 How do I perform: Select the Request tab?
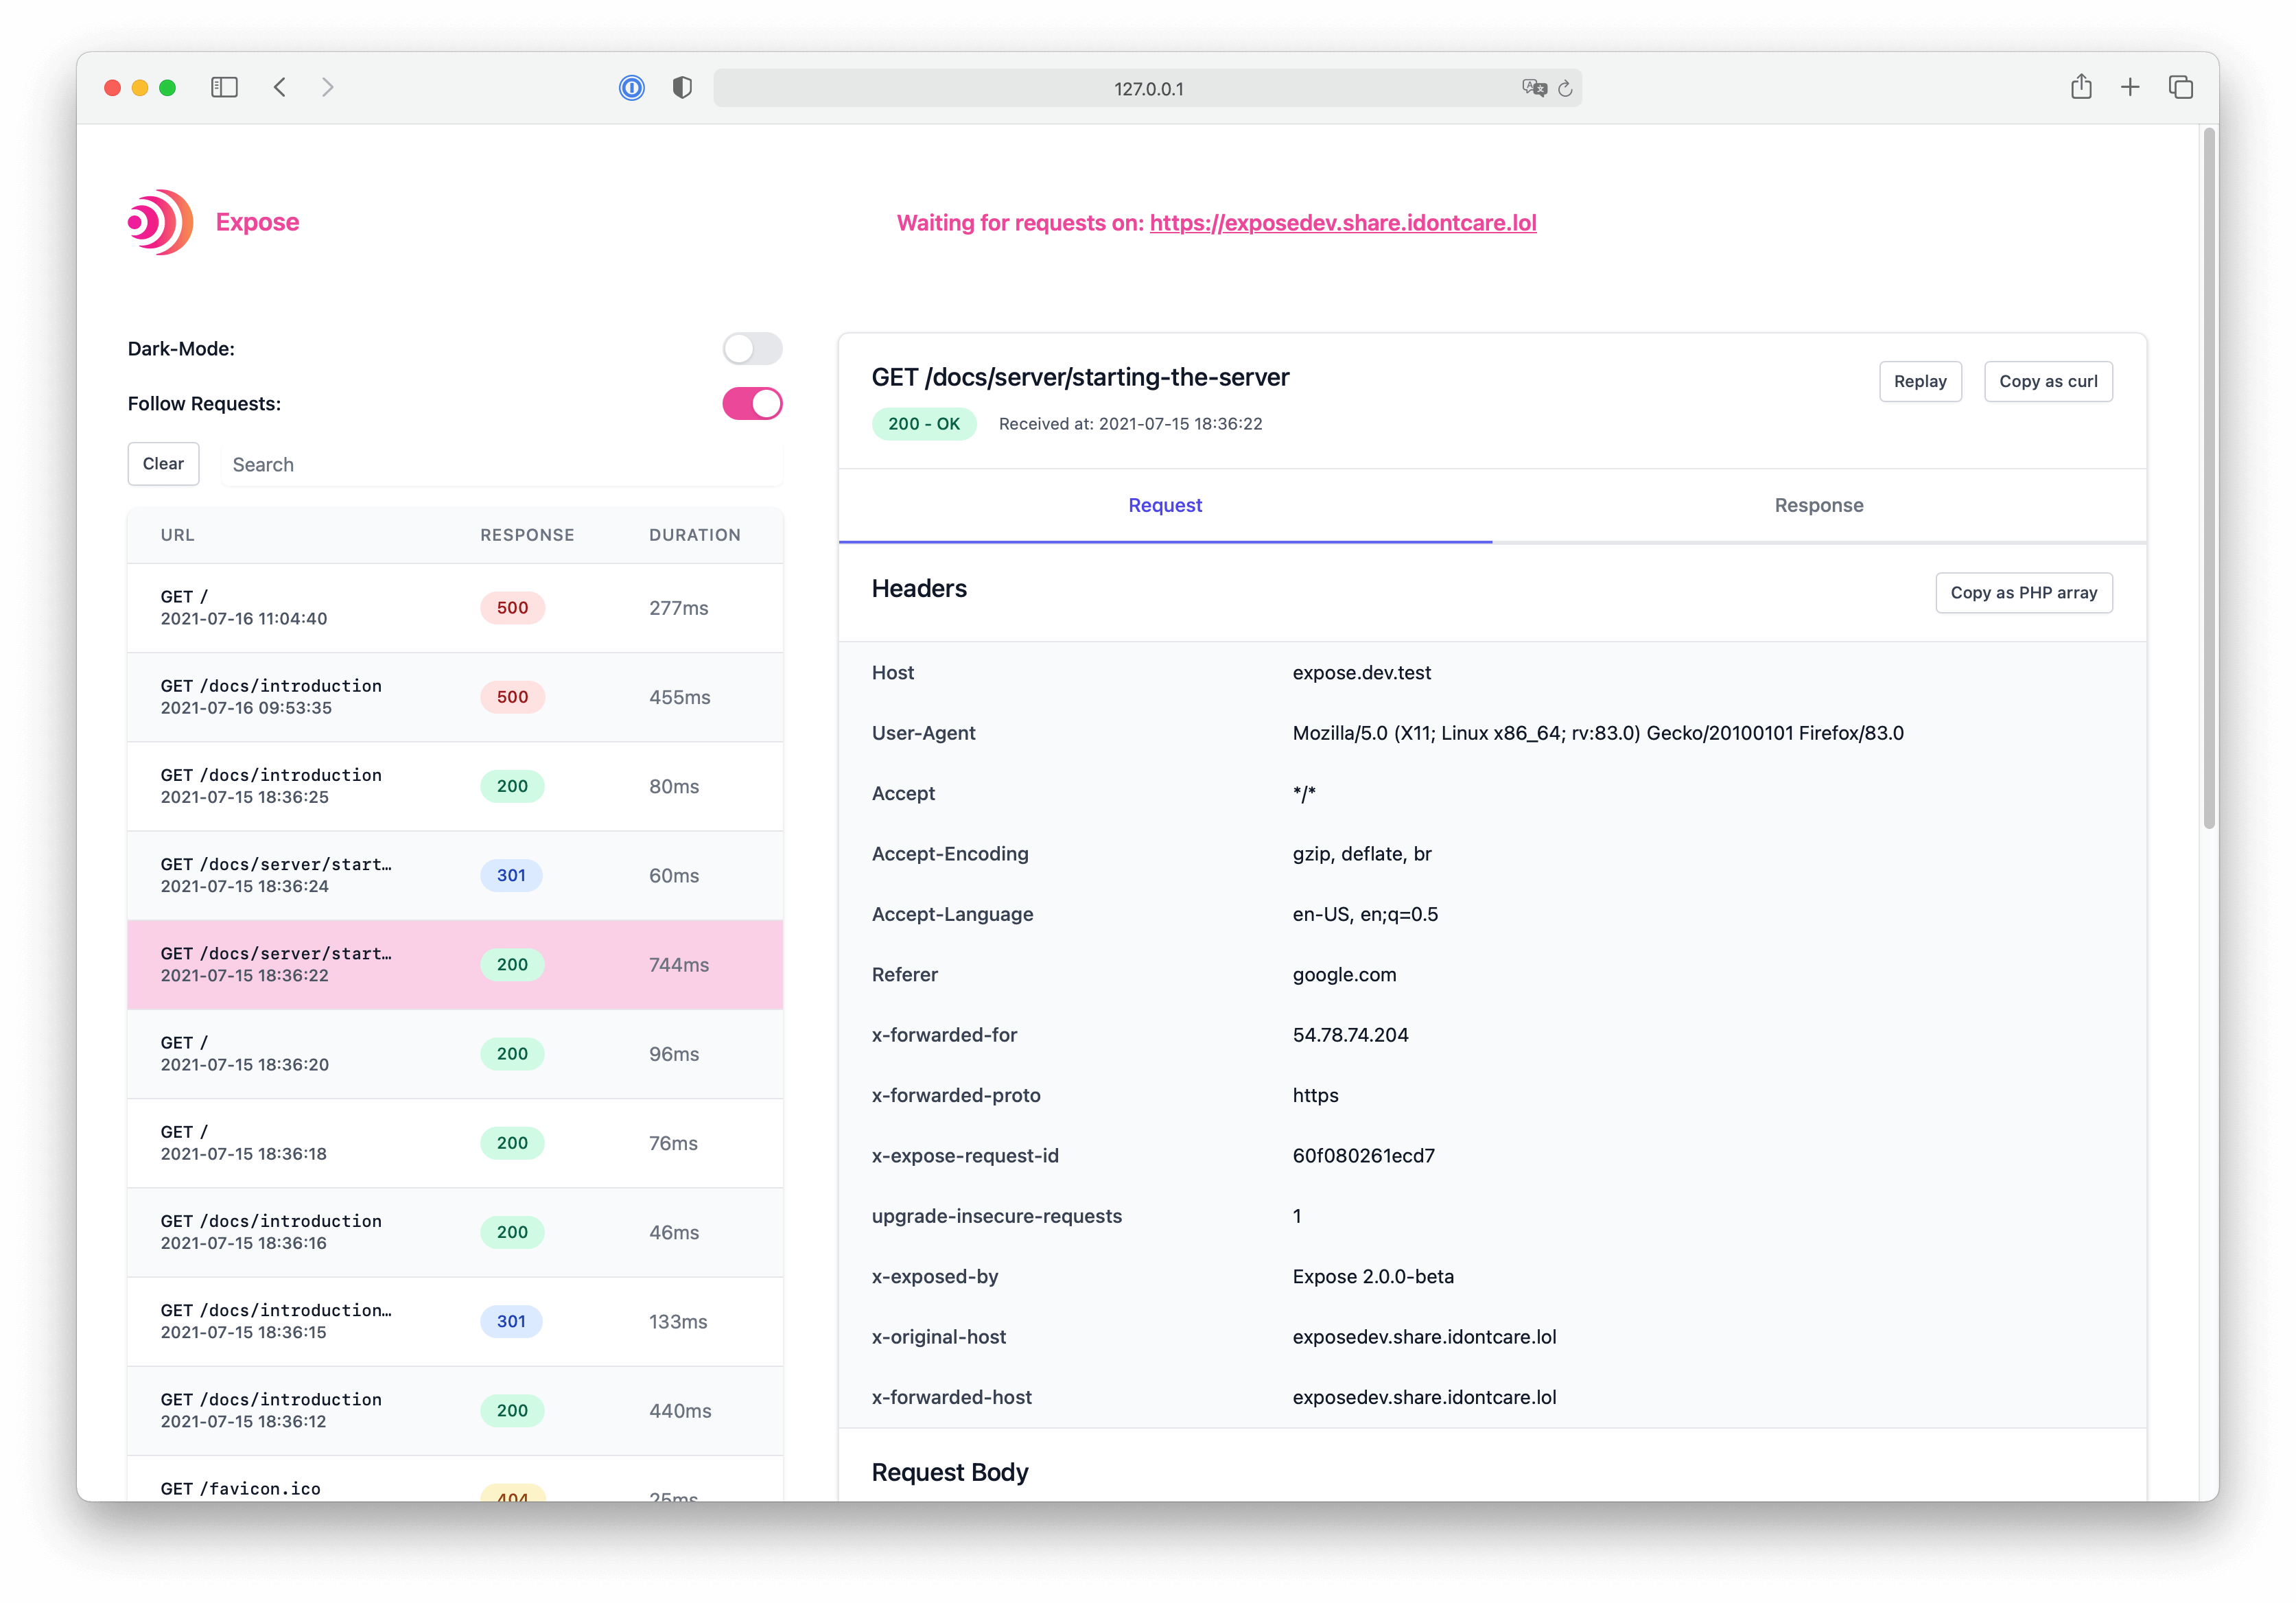pyautogui.click(x=1164, y=504)
